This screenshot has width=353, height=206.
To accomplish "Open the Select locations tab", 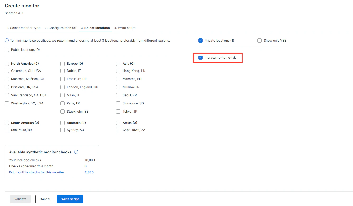I will (x=95, y=28).
